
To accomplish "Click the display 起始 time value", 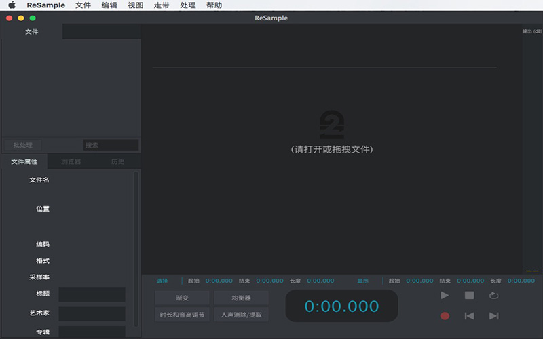I will pos(419,281).
